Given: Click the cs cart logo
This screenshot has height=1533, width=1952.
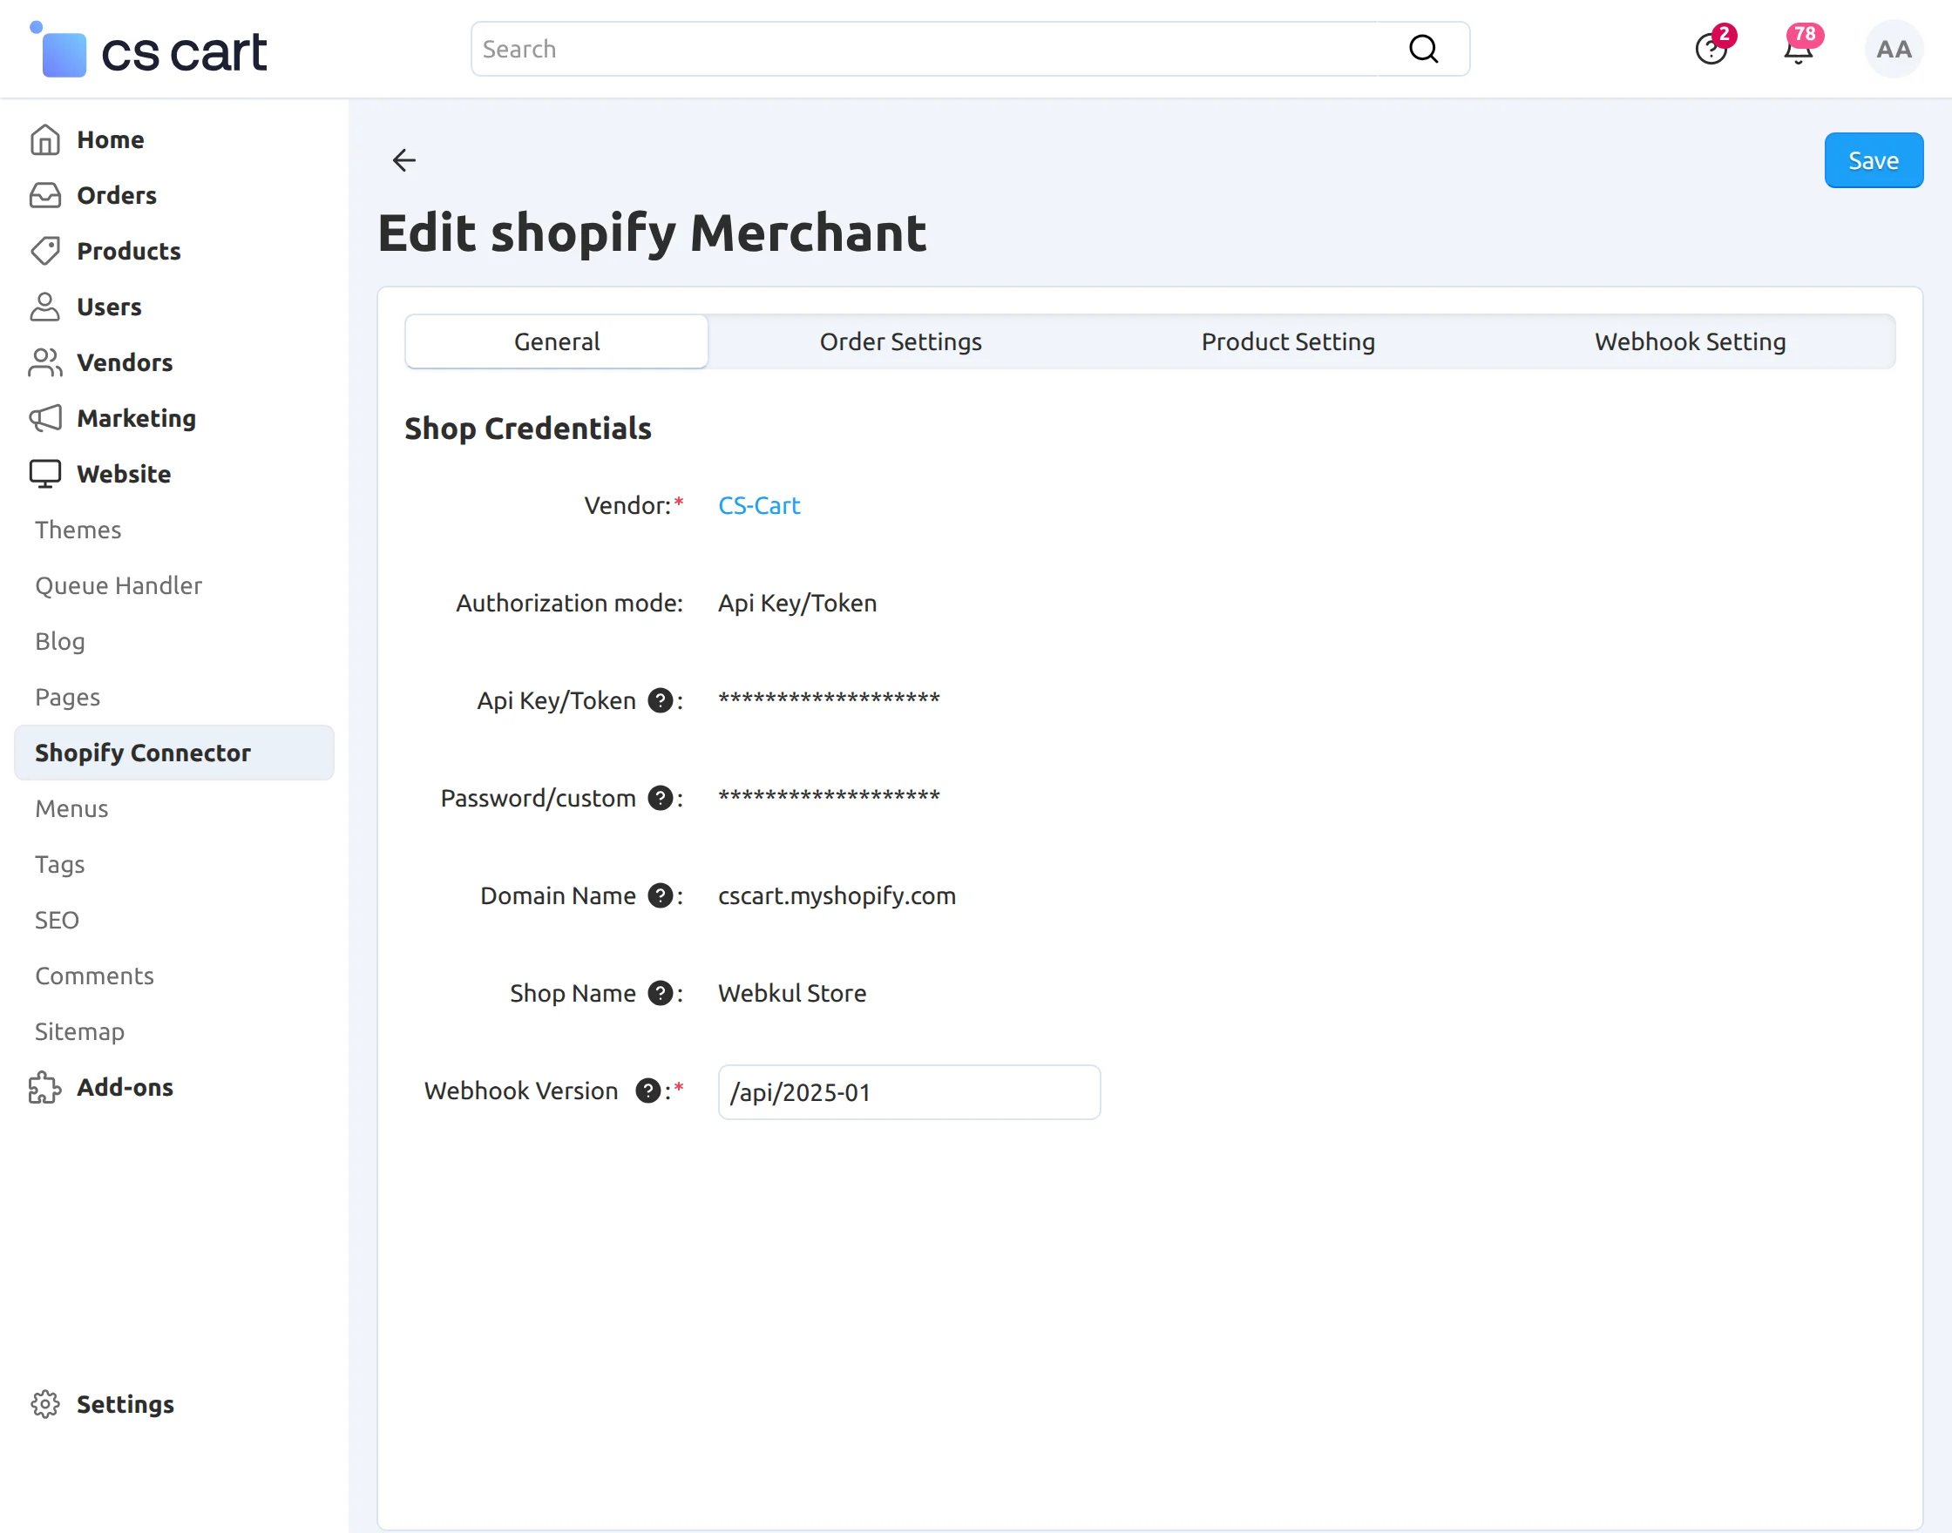Looking at the screenshot, I should click(x=149, y=51).
